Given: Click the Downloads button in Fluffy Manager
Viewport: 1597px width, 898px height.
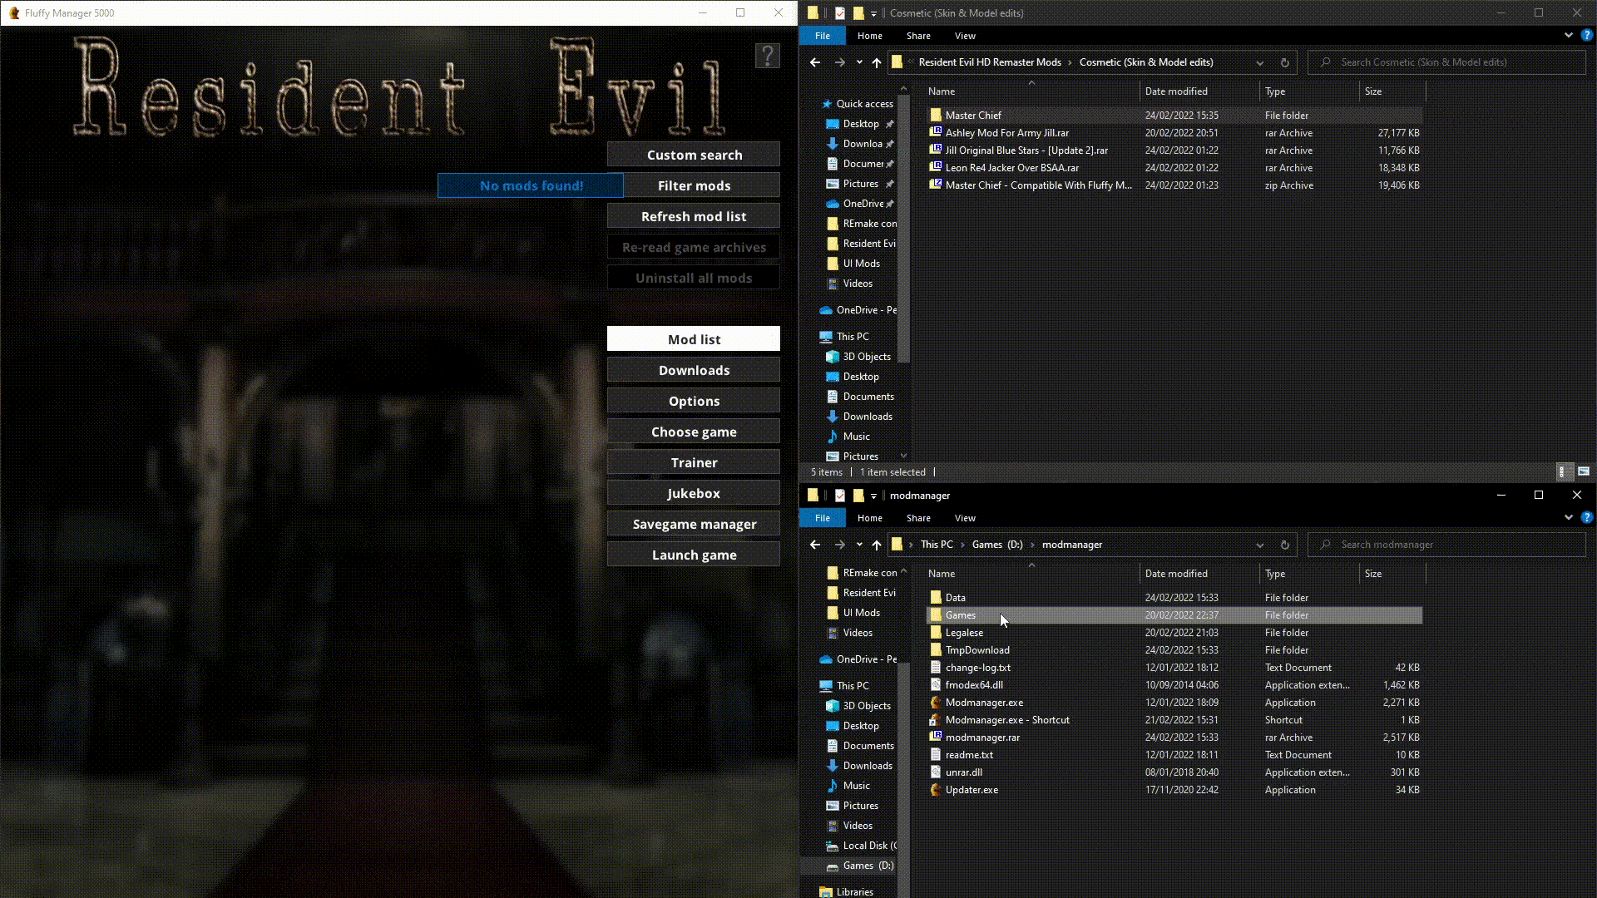Looking at the screenshot, I should [693, 370].
